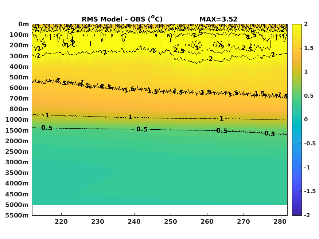319x239 pixels.
Task: Click the '230' x-axis tick label
Action: (98, 222)
